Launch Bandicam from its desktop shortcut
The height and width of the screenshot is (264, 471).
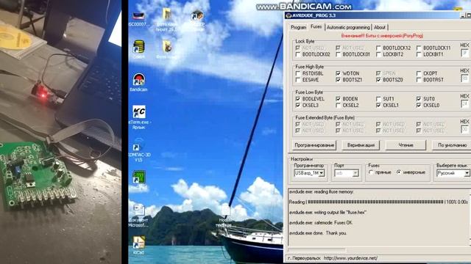(138, 82)
